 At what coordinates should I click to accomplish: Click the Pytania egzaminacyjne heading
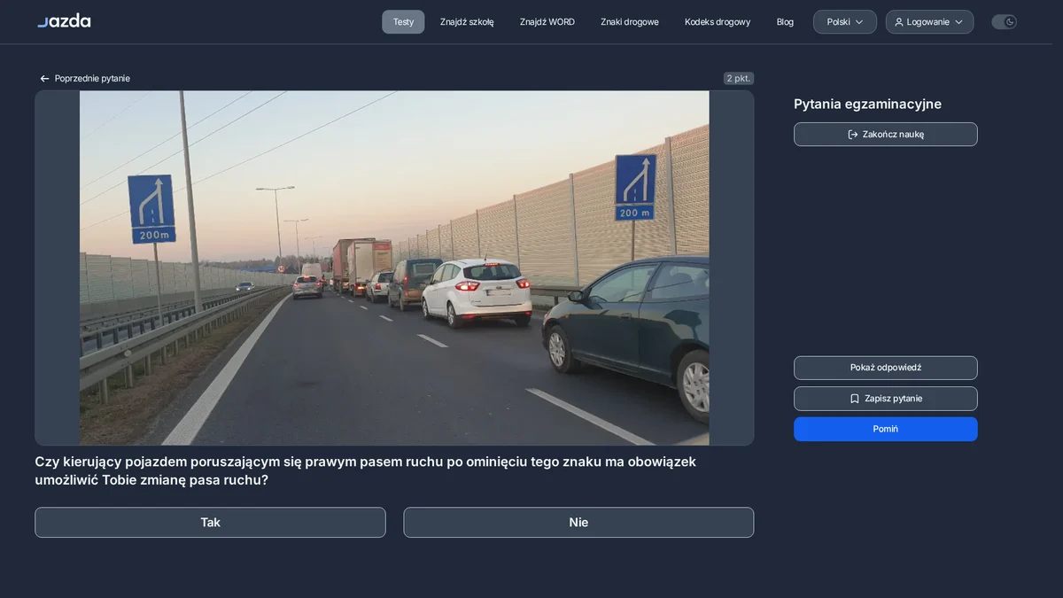point(867,105)
